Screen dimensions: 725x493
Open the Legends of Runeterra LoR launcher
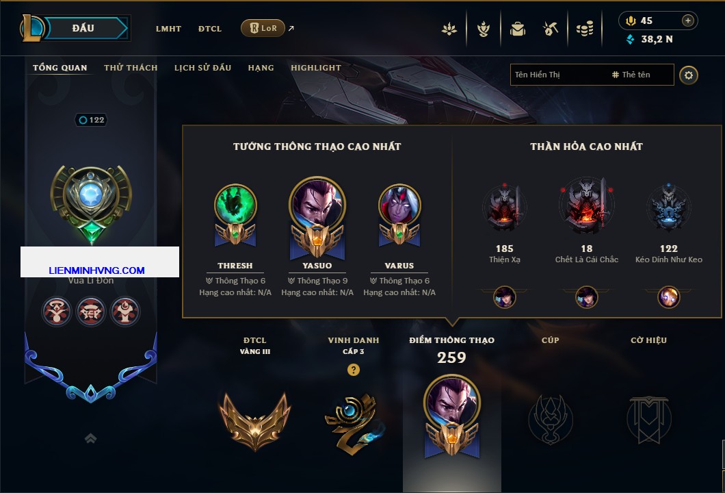point(263,28)
